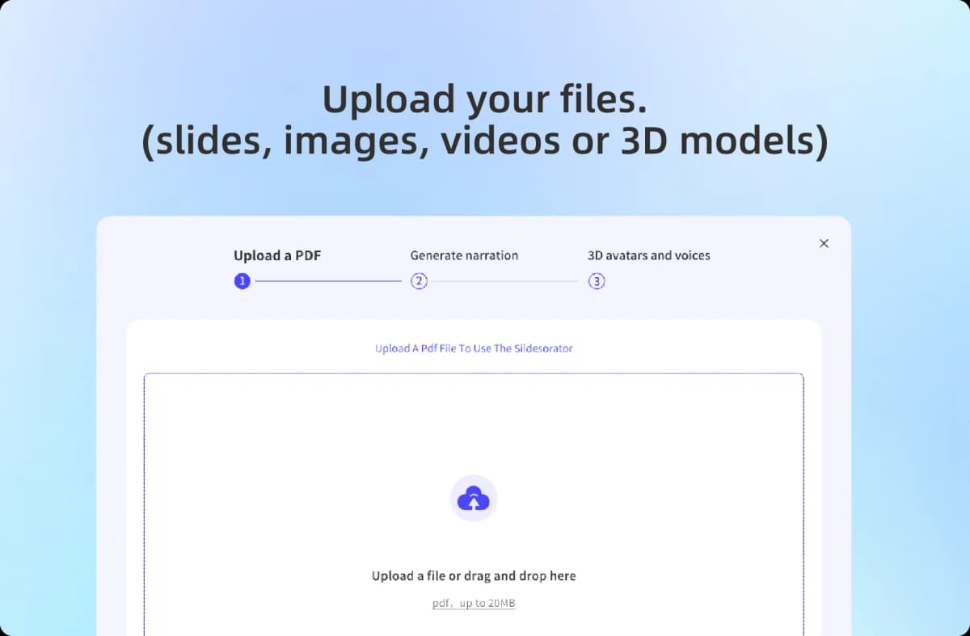This screenshot has width=970, height=636.
Task: Select the 'Generate narration' tab label
Action: (464, 255)
